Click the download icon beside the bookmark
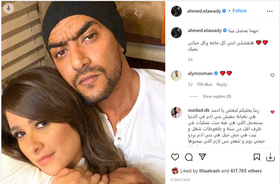Image resolution: width=280 pixels, height=184 pixels. coord(270,157)
